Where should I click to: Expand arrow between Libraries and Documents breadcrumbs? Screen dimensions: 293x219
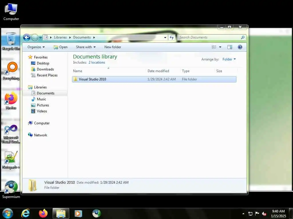[x=70, y=37]
